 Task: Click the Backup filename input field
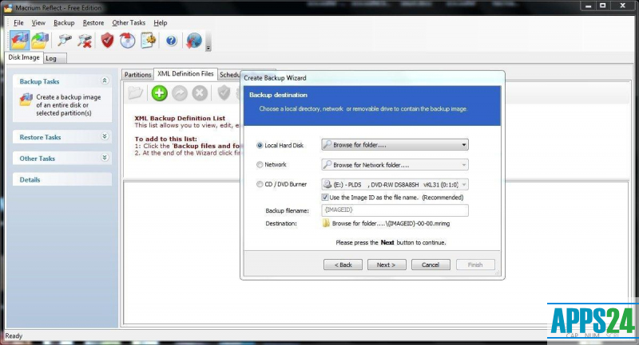tap(394, 210)
